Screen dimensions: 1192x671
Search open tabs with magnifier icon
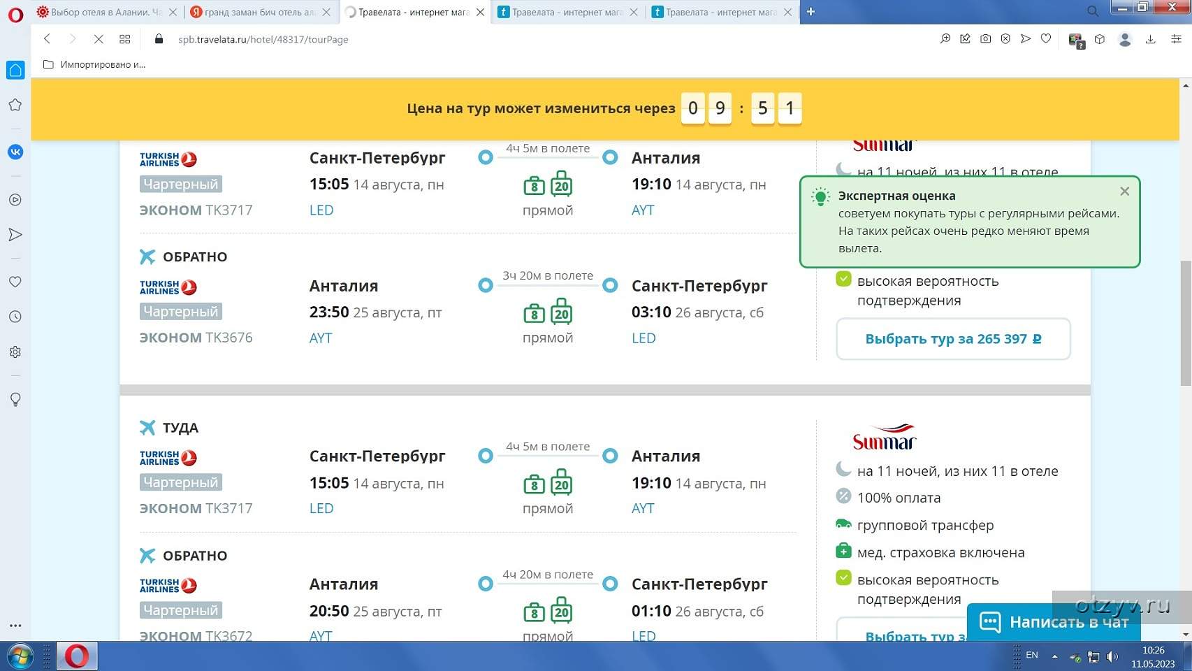(x=1093, y=11)
